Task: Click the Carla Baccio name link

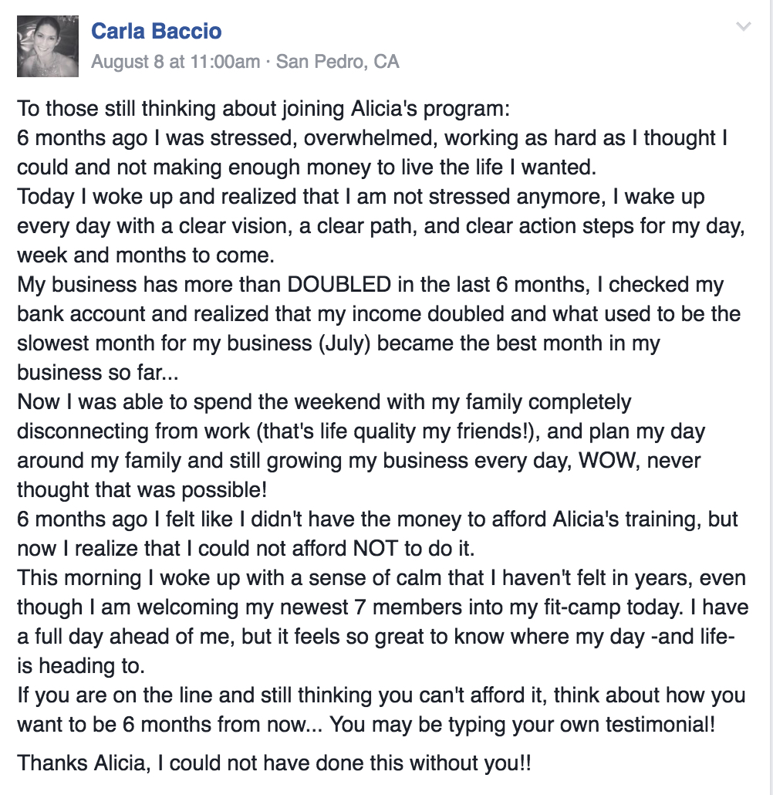Action: 156,32
